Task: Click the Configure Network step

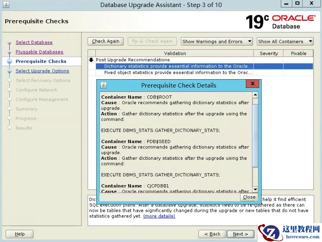Action: (36, 90)
